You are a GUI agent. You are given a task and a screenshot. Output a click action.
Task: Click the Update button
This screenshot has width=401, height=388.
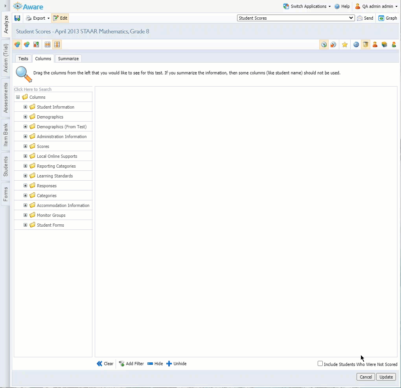click(x=386, y=377)
